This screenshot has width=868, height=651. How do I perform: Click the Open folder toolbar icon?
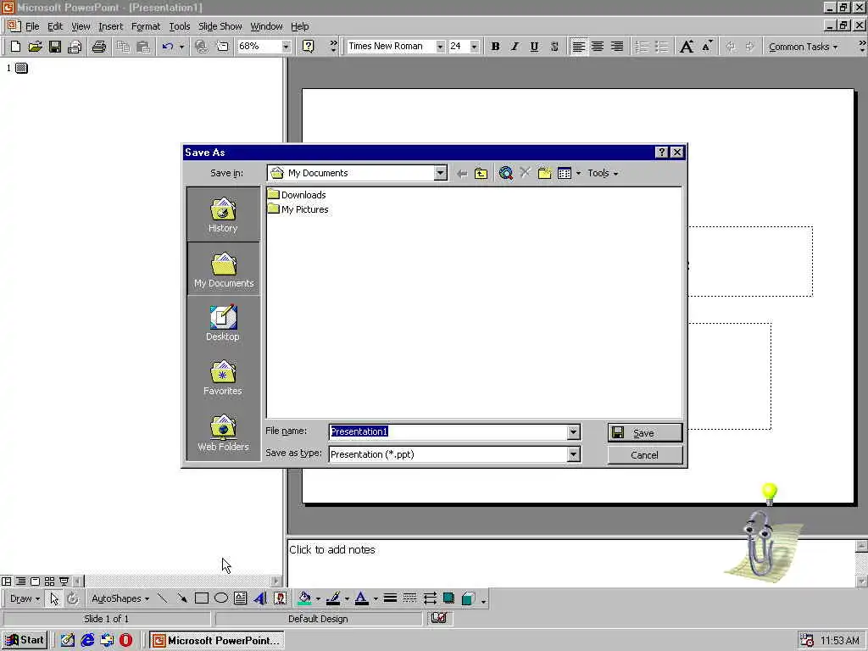coord(35,47)
